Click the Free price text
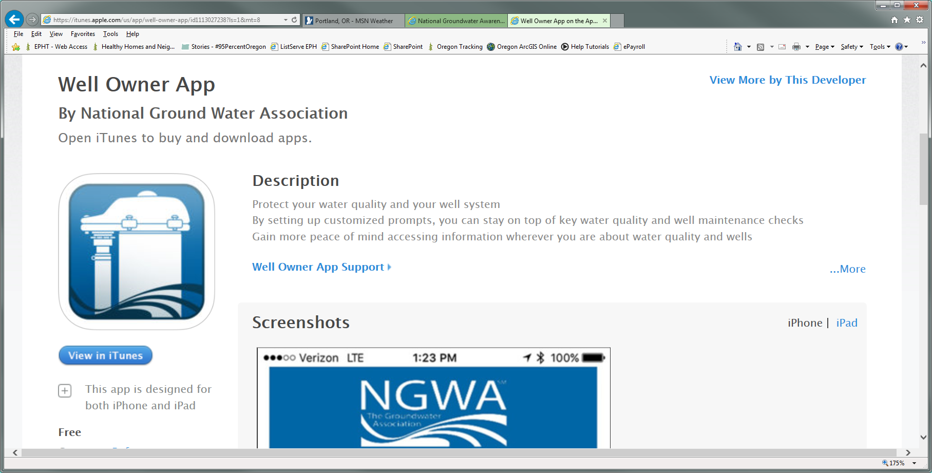 (x=70, y=432)
